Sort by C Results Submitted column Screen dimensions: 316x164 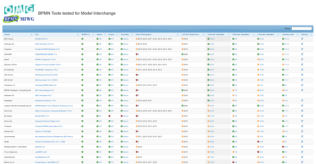268,35
